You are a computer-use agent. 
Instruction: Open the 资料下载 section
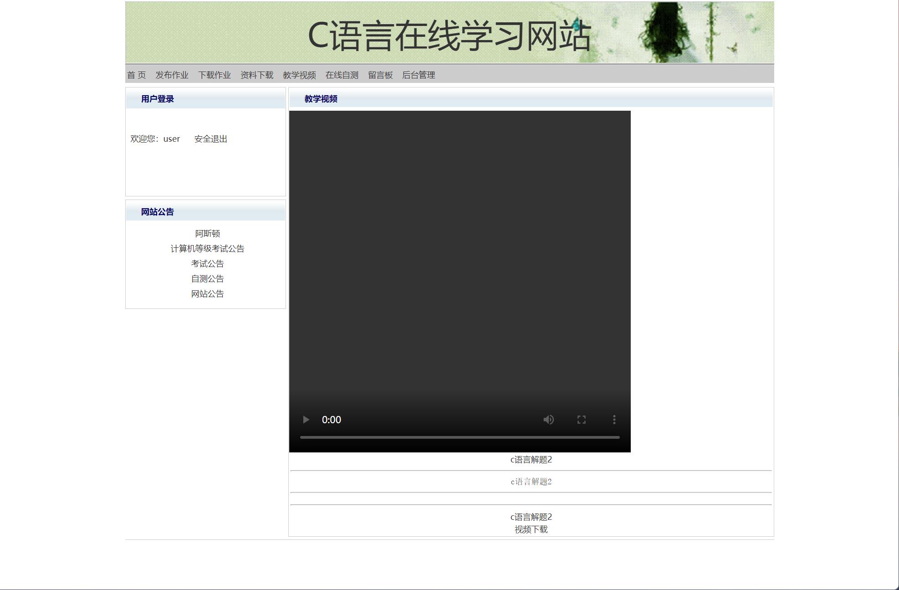click(256, 75)
